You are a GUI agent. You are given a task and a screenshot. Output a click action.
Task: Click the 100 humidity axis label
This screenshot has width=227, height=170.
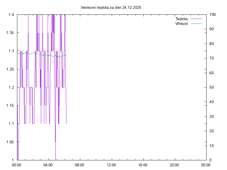point(213,15)
